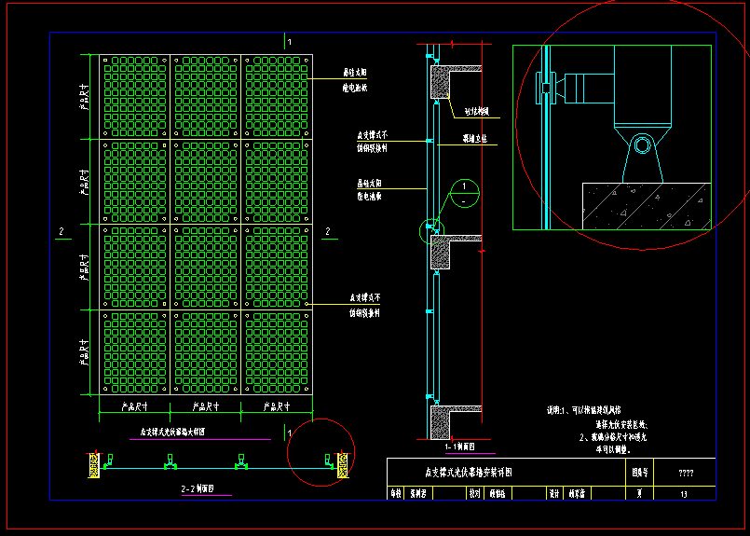Click the "说明" notes text block

click(x=597, y=429)
